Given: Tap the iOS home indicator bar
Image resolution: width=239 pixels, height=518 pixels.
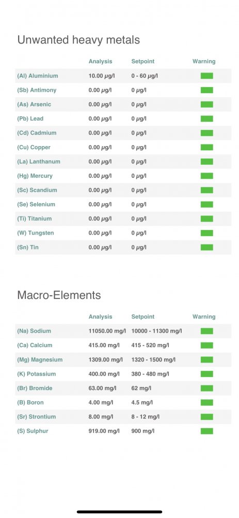Looking at the screenshot, I should [120, 512].
